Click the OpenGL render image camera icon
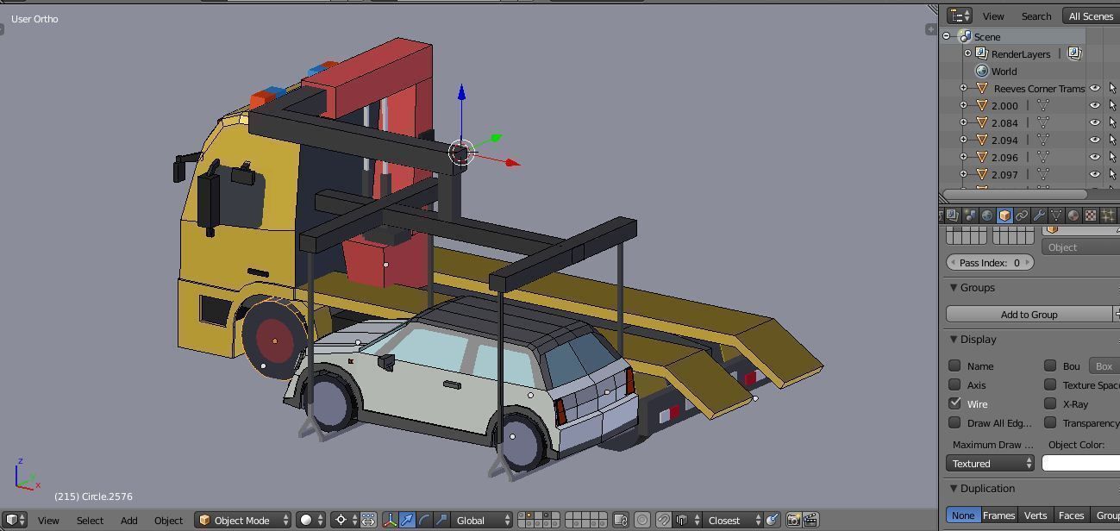Image resolution: width=1120 pixels, height=531 pixels. pyautogui.click(x=793, y=520)
